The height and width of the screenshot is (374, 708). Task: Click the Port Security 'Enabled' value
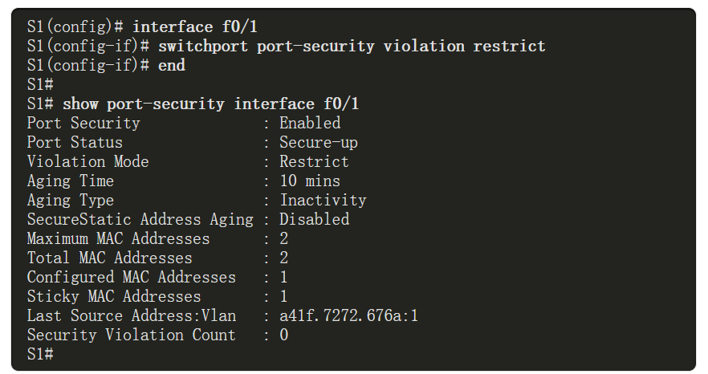click(x=310, y=123)
